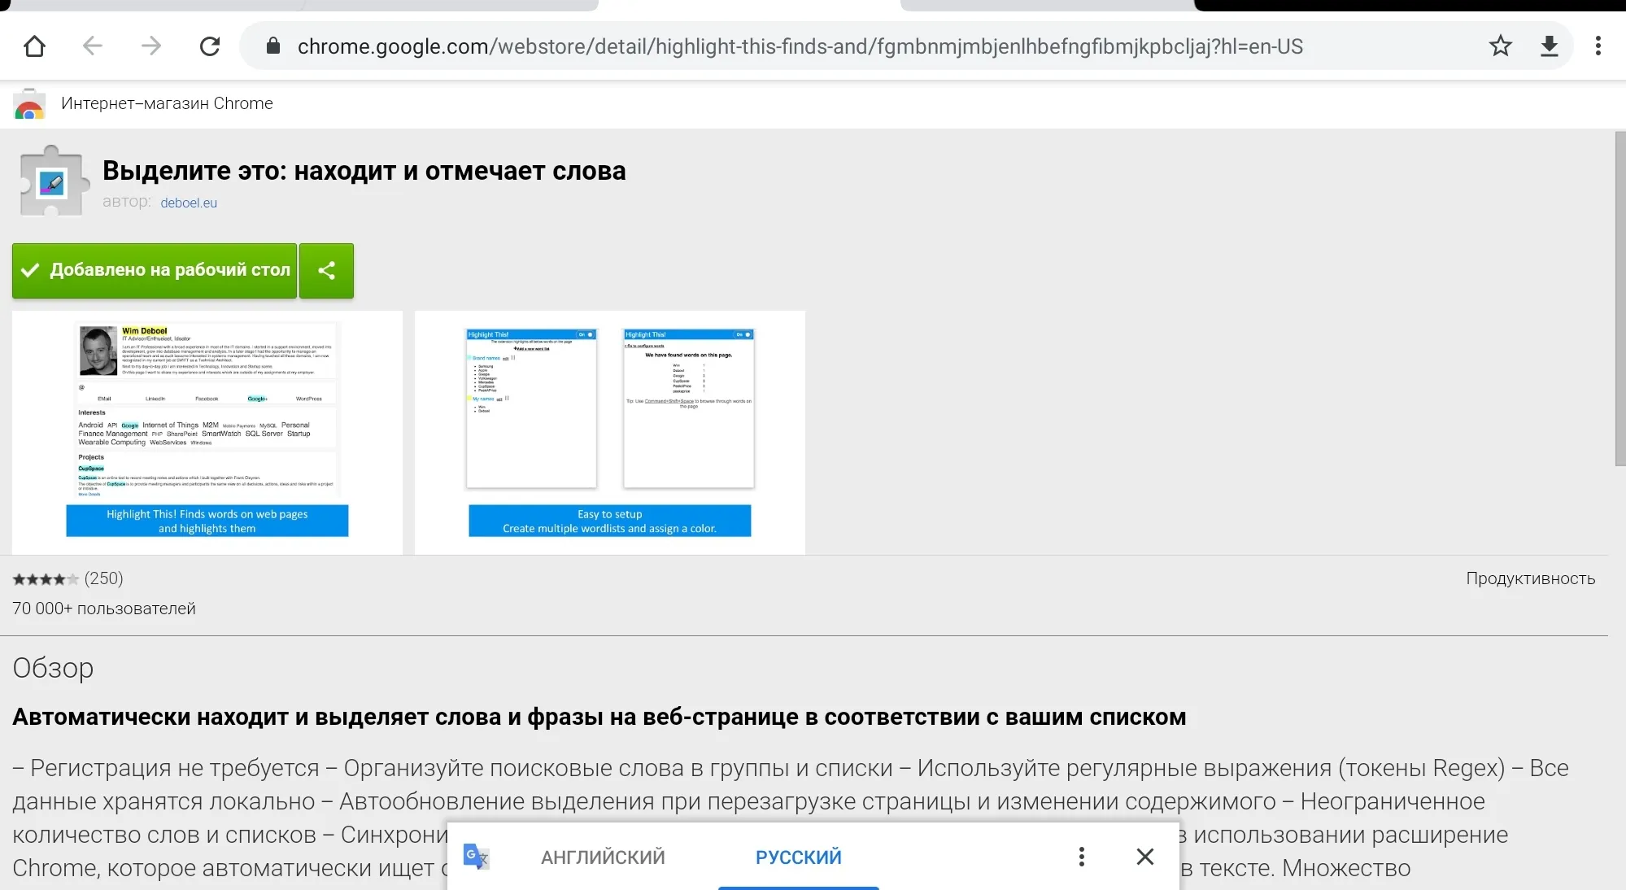
Task: Reload the page with the refresh icon
Action: point(210,46)
